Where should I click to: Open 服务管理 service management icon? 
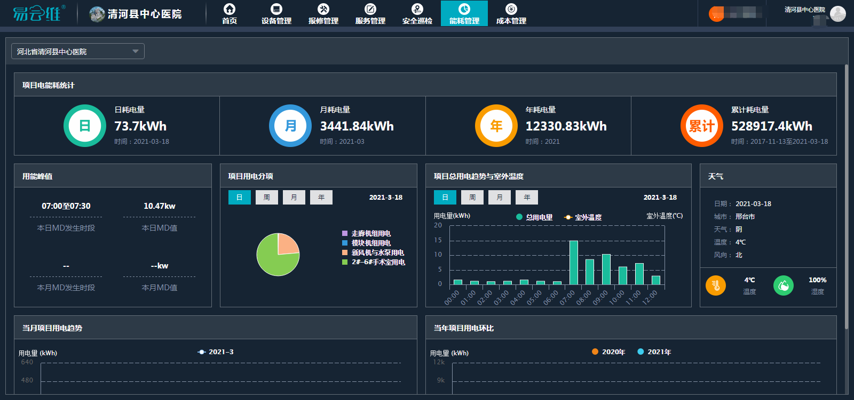(x=370, y=10)
